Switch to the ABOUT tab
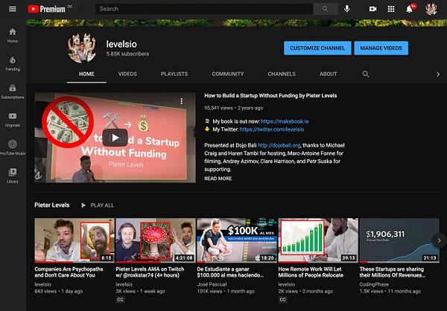The height and width of the screenshot is (311, 447). tap(328, 74)
